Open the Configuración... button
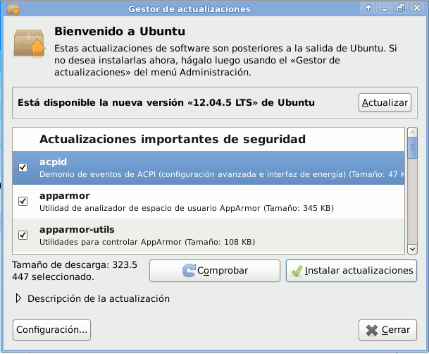The height and width of the screenshot is (354, 429). click(51, 329)
